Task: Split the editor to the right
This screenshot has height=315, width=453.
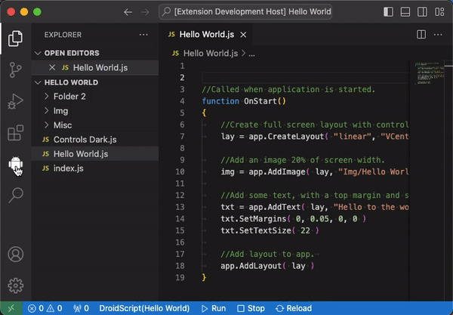Action: click(421, 35)
